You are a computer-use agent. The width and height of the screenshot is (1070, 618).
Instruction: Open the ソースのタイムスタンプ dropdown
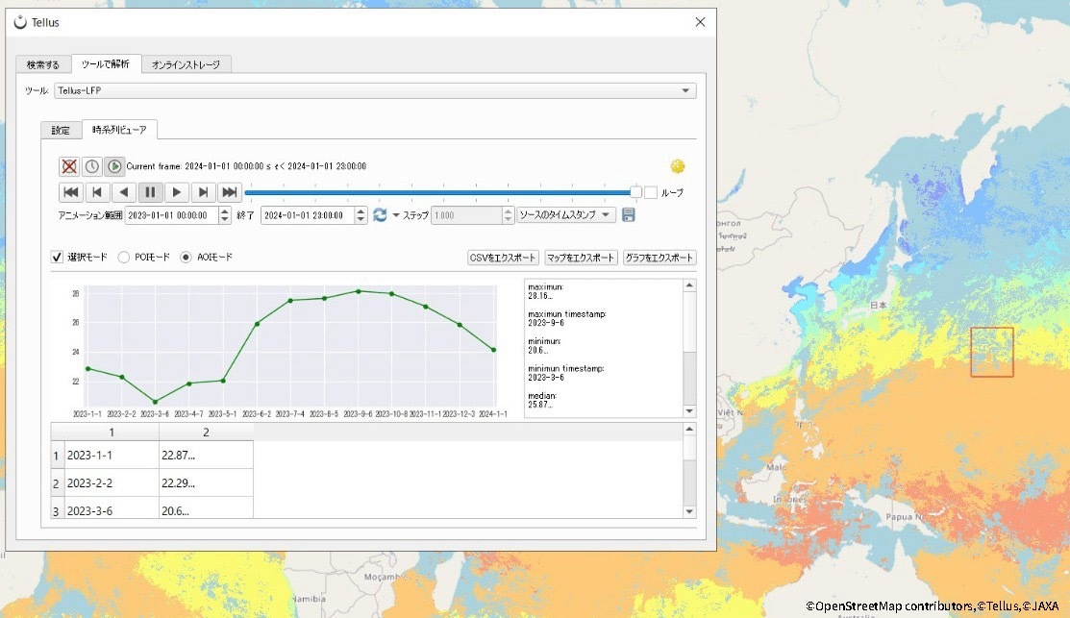[x=566, y=215]
